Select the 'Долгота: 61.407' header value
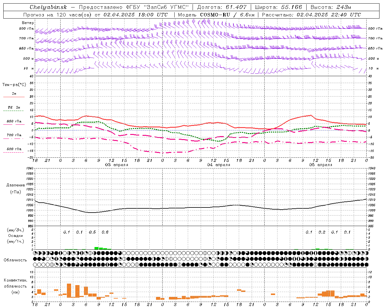The height and width of the screenshot is (307, 384). click(x=222, y=7)
